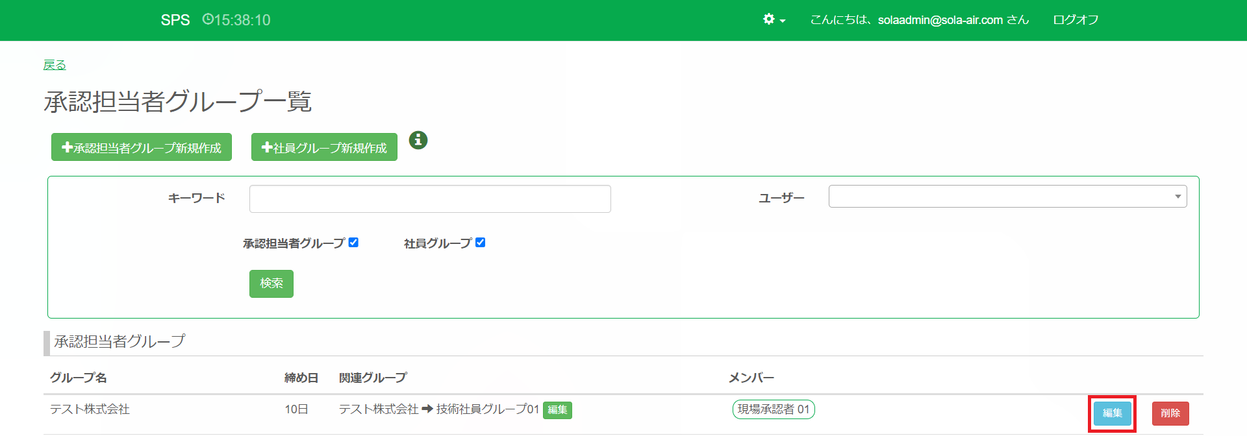1247x436 pixels.
Task: Click the blue 編集 button for テスト株式会社
Action: tap(1112, 413)
